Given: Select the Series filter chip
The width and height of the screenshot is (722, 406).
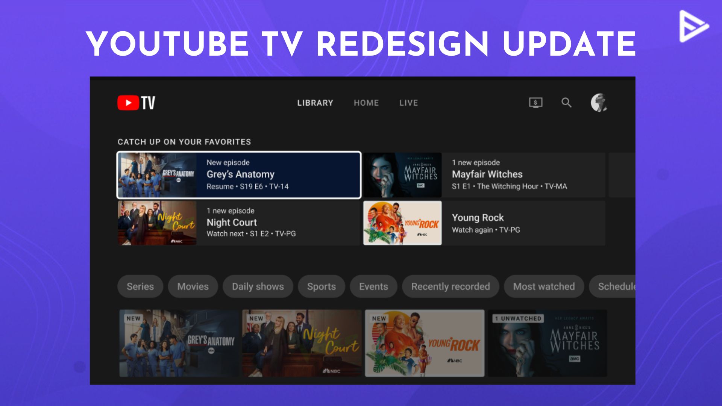Looking at the screenshot, I should pyautogui.click(x=140, y=286).
